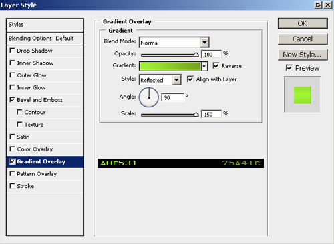Open the Blend Mode dropdown arrow
This screenshot has width=334, height=244.
click(x=204, y=42)
